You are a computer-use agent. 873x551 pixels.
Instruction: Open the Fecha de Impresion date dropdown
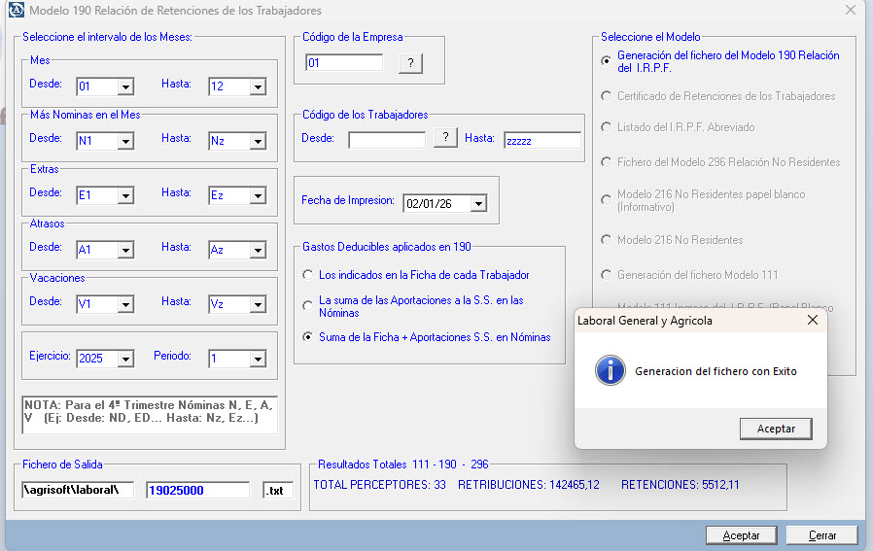[477, 204]
